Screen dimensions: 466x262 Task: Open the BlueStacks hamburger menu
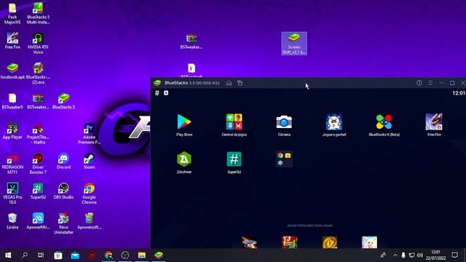coord(430,83)
